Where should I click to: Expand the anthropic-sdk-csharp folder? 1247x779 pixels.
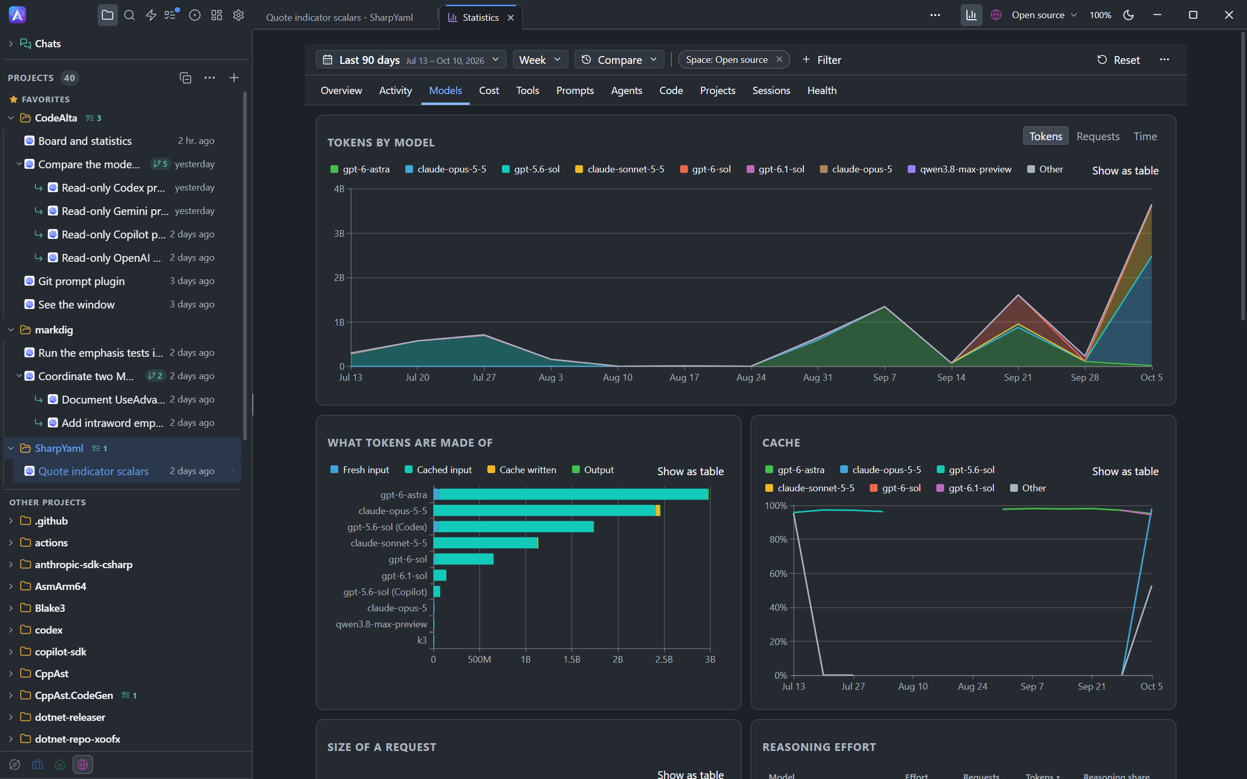[11, 565]
